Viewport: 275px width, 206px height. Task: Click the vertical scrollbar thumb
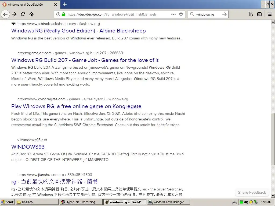coord(273,139)
